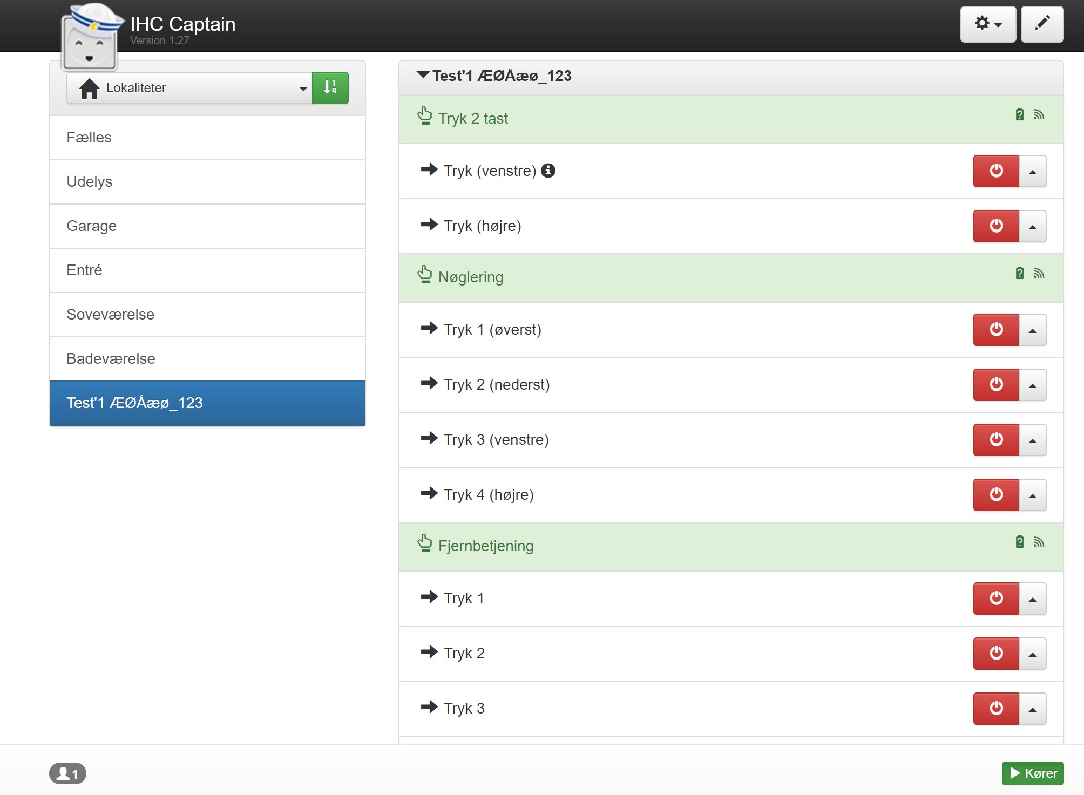Expand the arrow next to Fjernbetjening Tryk 1
1084x795 pixels.
pyautogui.click(x=1032, y=599)
